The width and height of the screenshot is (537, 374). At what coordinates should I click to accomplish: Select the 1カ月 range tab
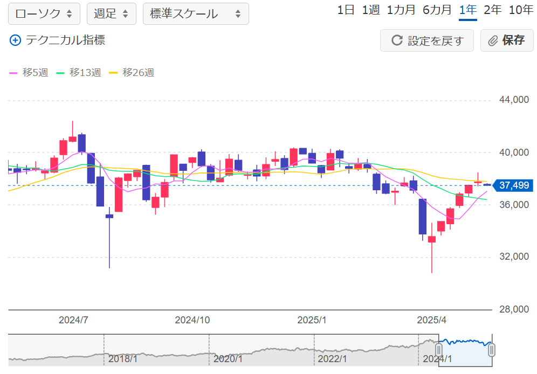(401, 10)
